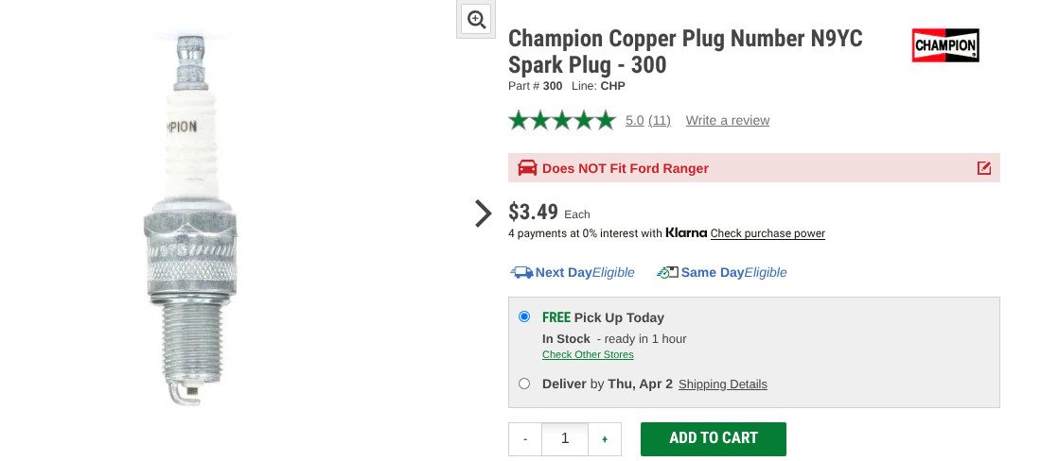Show next product image with right chevron
Screen dimensions: 1041x461
(x=483, y=213)
